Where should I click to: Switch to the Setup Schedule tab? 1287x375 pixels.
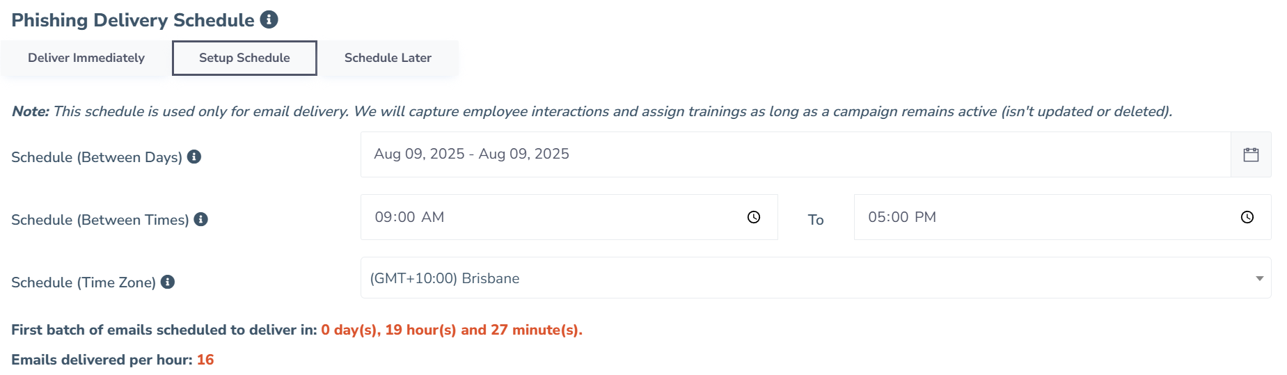pyautogui.click(x=244, y=58)
